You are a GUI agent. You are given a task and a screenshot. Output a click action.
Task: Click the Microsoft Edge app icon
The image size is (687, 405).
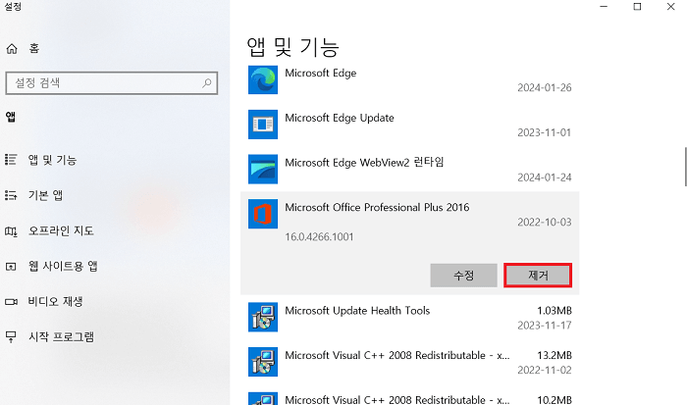263,79
